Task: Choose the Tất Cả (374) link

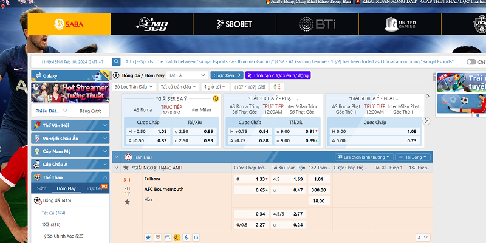Action: 53,213
